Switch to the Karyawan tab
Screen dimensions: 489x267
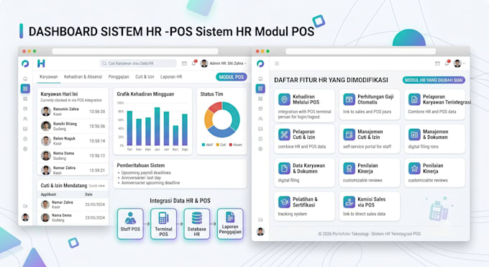(48, 77)
